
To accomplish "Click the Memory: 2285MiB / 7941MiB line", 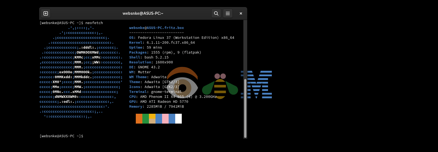I will 157,107.
